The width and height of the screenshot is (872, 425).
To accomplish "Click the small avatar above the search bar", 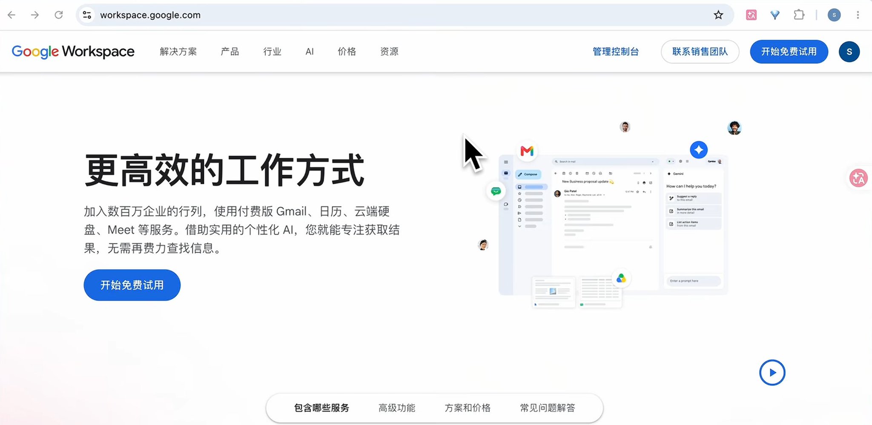I will click(x=625, y=127).
